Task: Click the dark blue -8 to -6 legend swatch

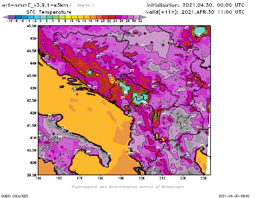Action: (18, 17)
